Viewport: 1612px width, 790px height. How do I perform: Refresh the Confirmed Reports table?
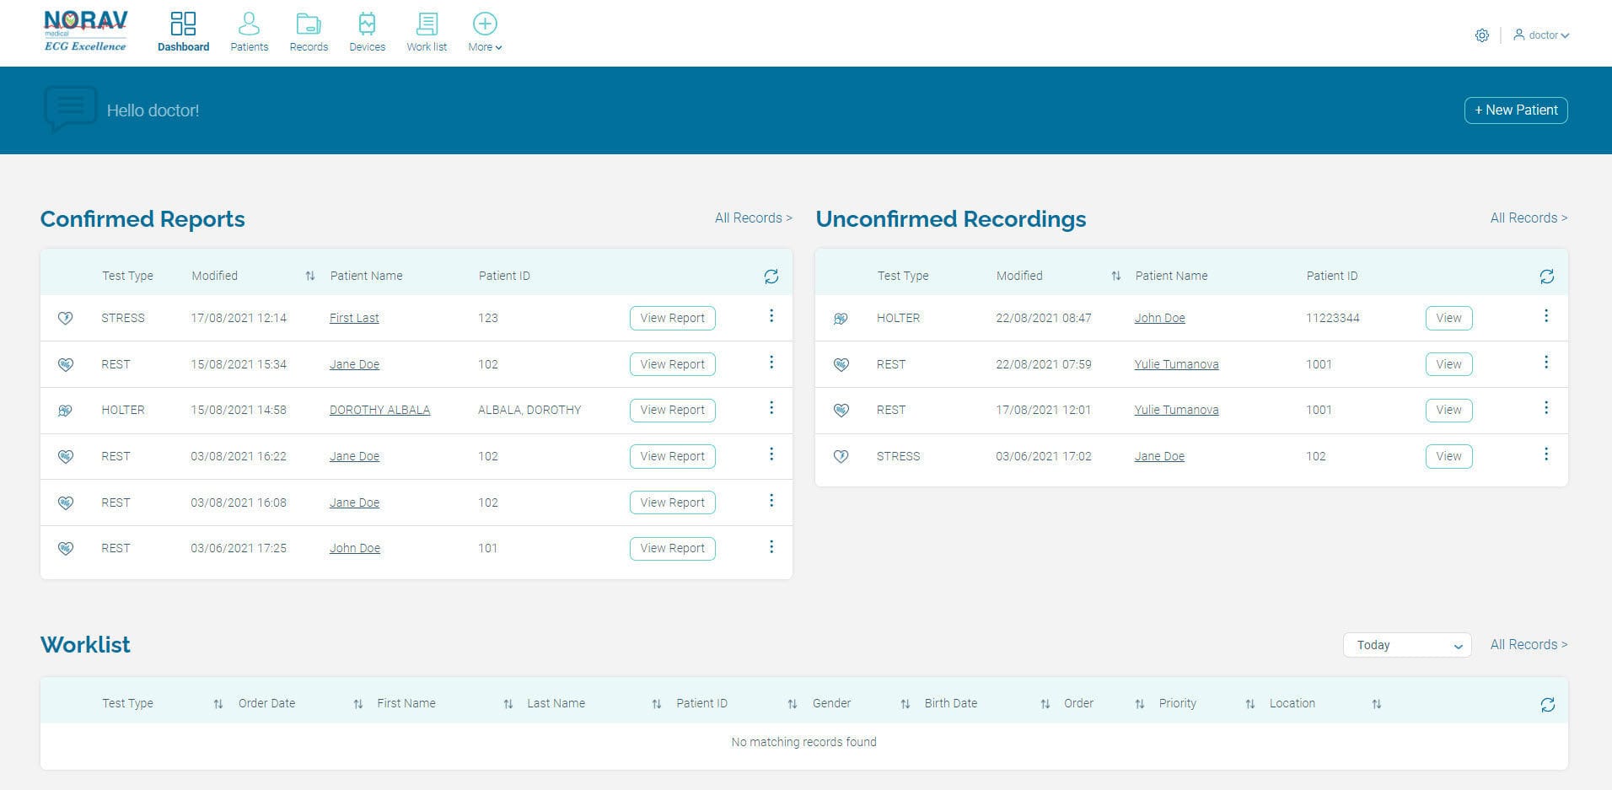tap(771, 277)
